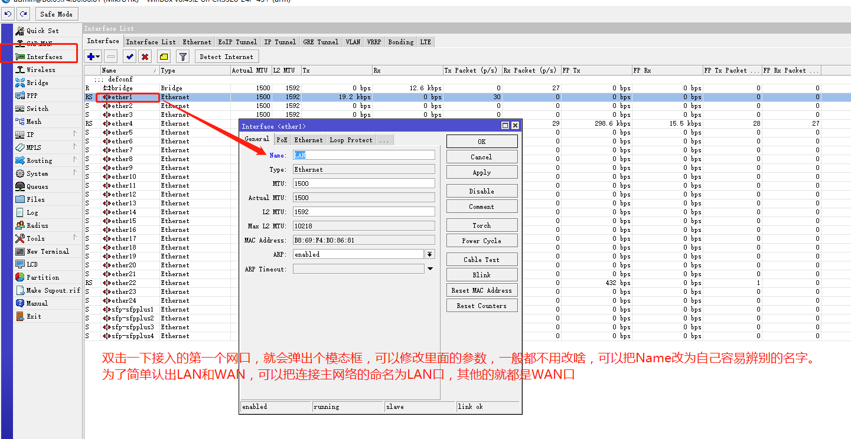Open Switch in the sidebar
This screenshot has width=851, height=439.
[37, 109]
